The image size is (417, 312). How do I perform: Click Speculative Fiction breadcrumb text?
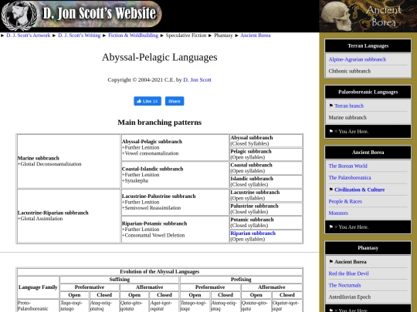(186, 35)
